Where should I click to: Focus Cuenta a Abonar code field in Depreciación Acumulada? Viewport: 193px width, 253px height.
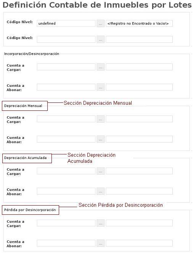(x=66, y=191)
